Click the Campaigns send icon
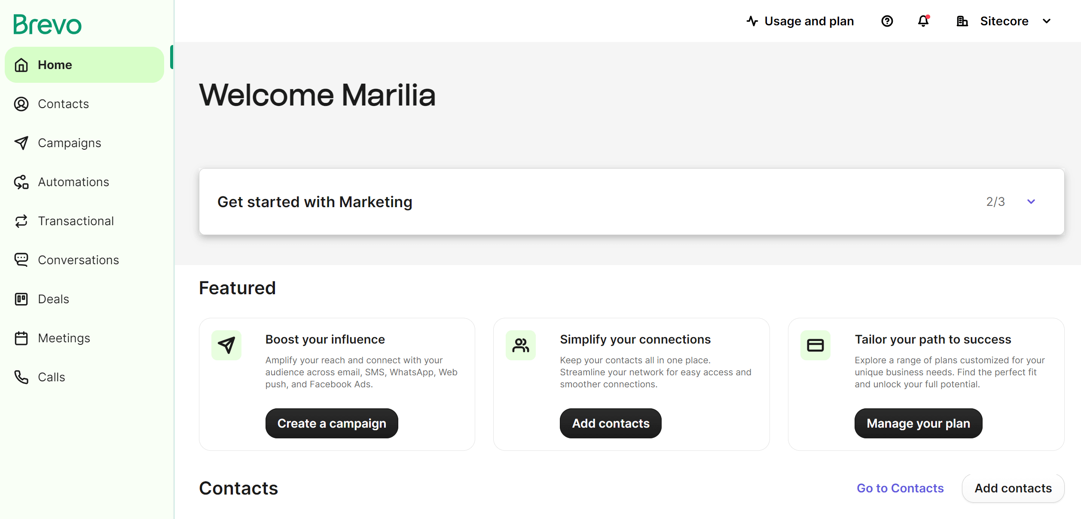 [21, 142]
